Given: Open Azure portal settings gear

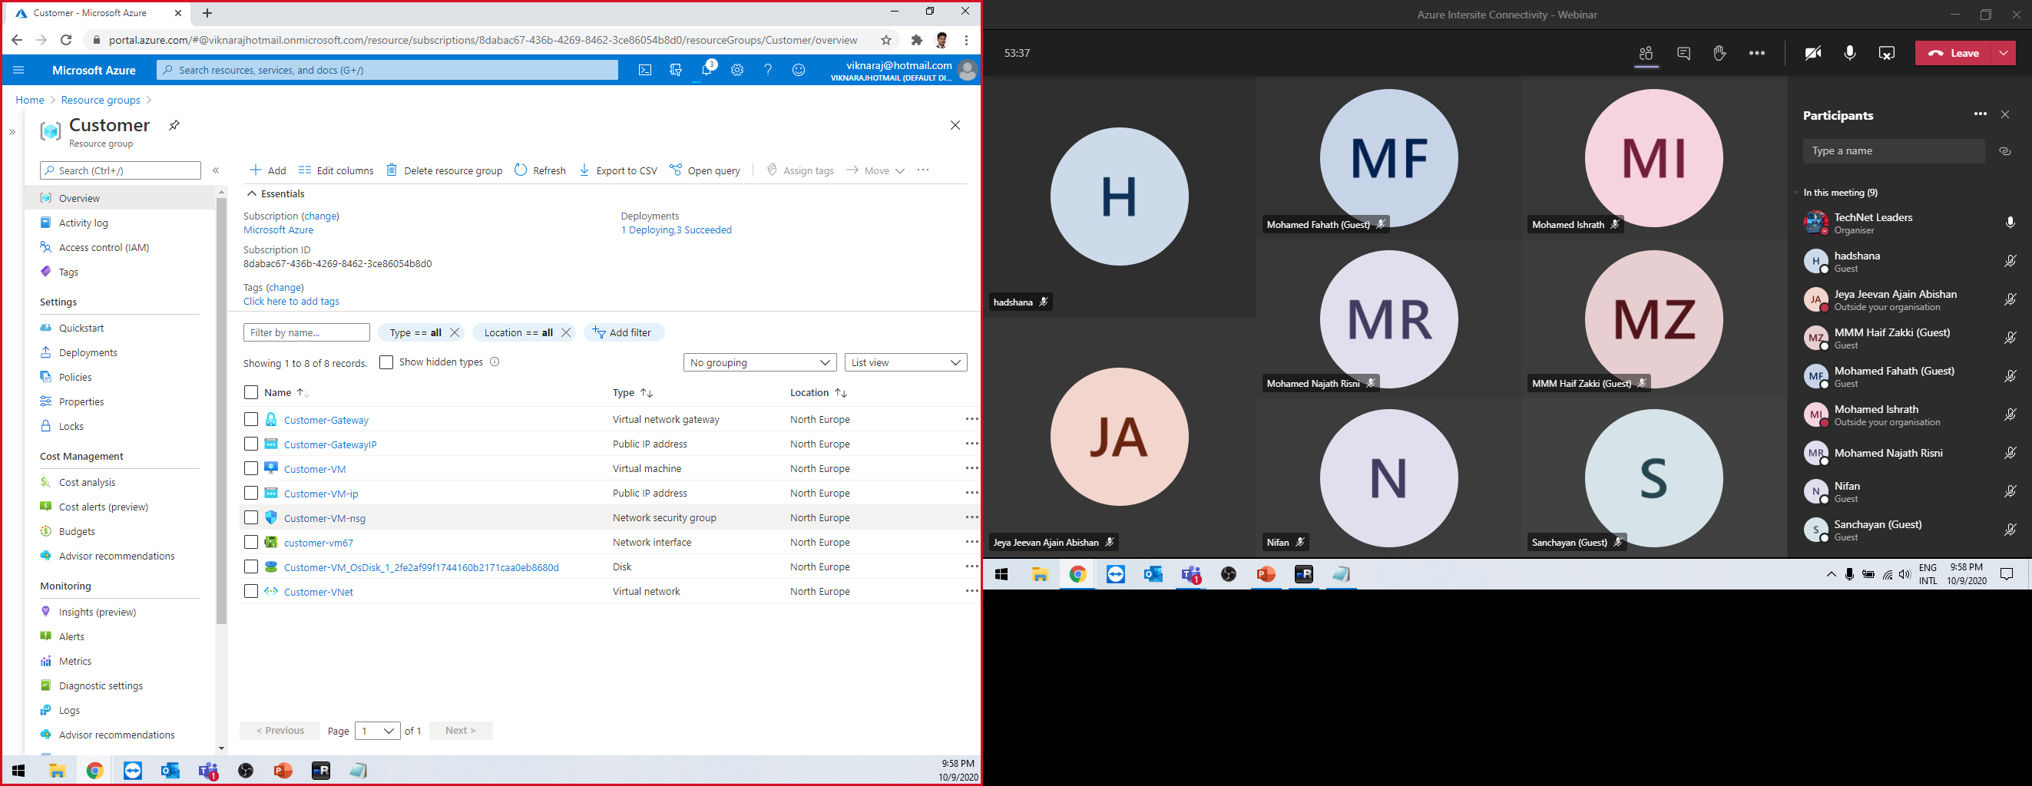Looking at the screenshot, I should pyautogui.click(x=737, y=70).
